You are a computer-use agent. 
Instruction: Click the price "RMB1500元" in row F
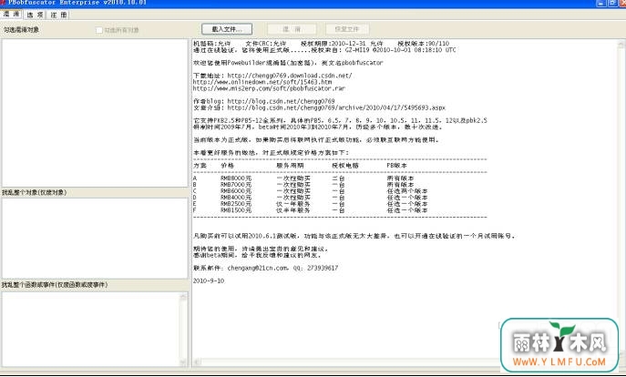[x=236, y=210]
